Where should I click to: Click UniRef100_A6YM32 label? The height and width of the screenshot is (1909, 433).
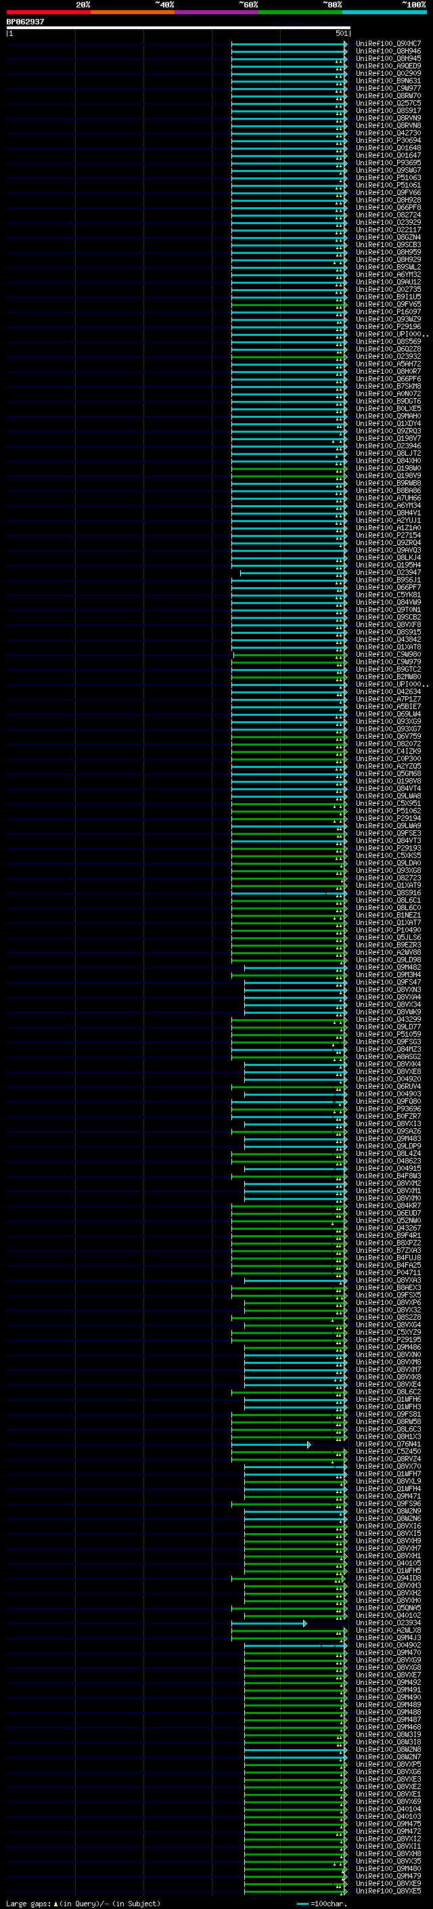388,275
